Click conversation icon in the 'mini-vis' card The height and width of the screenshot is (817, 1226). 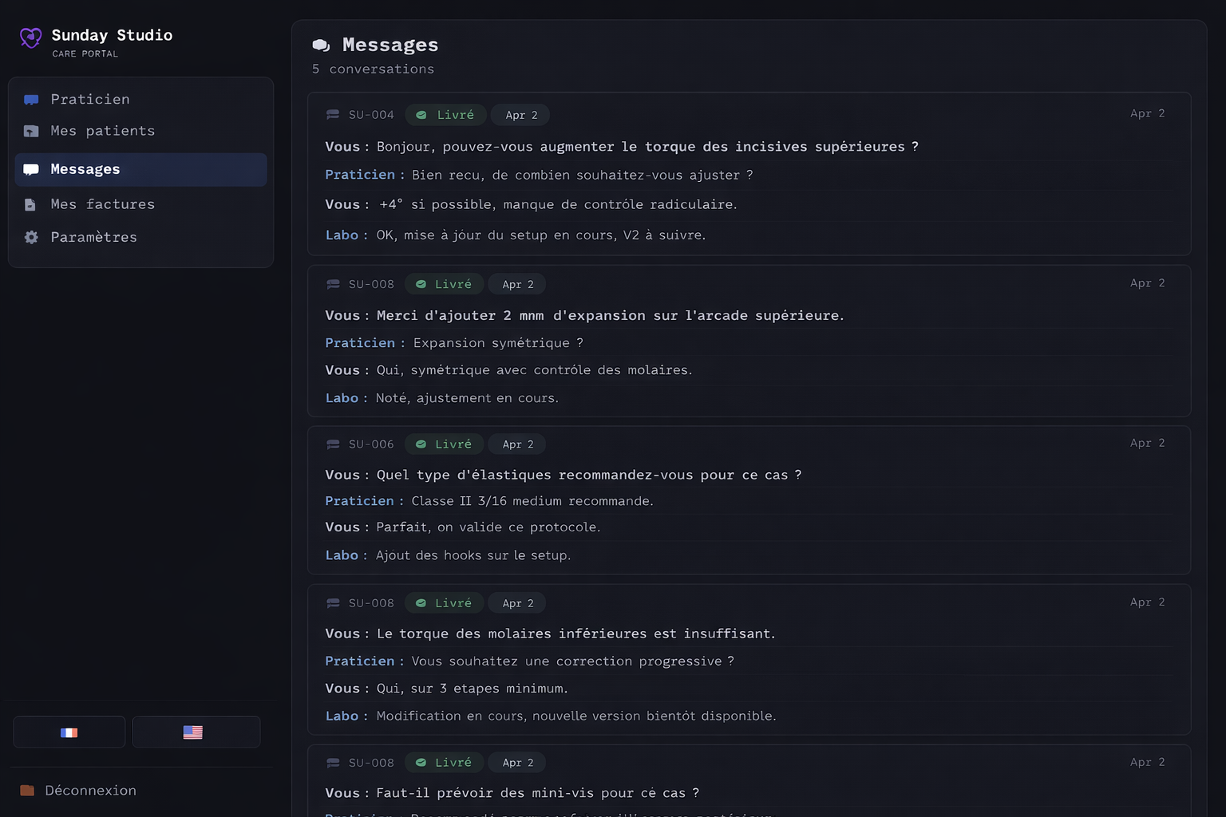(333, 763)
